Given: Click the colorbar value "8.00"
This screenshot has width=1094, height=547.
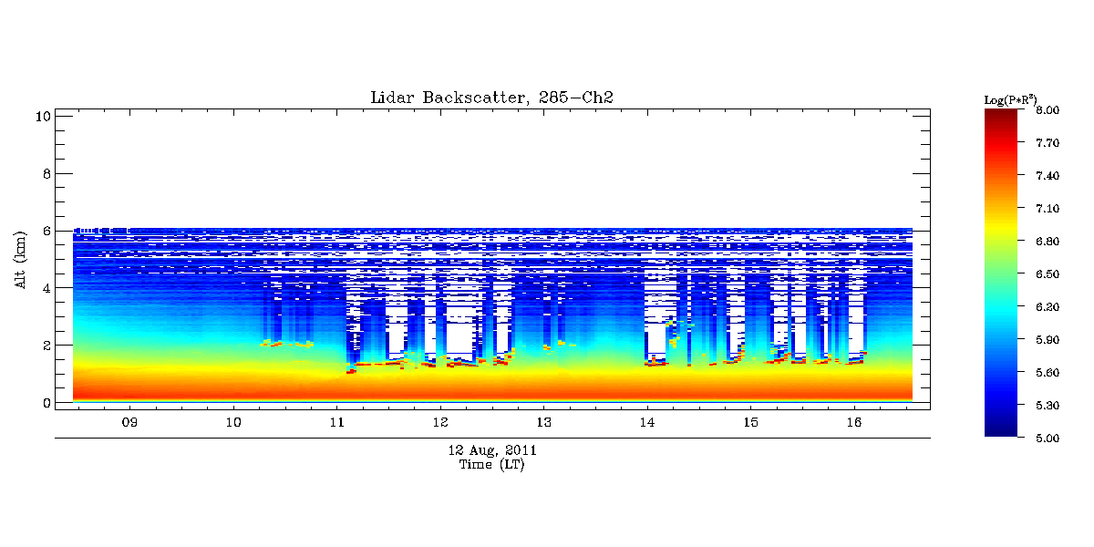Looking at the screenshot, I should pyautogui.click(x=1048, y=110).
